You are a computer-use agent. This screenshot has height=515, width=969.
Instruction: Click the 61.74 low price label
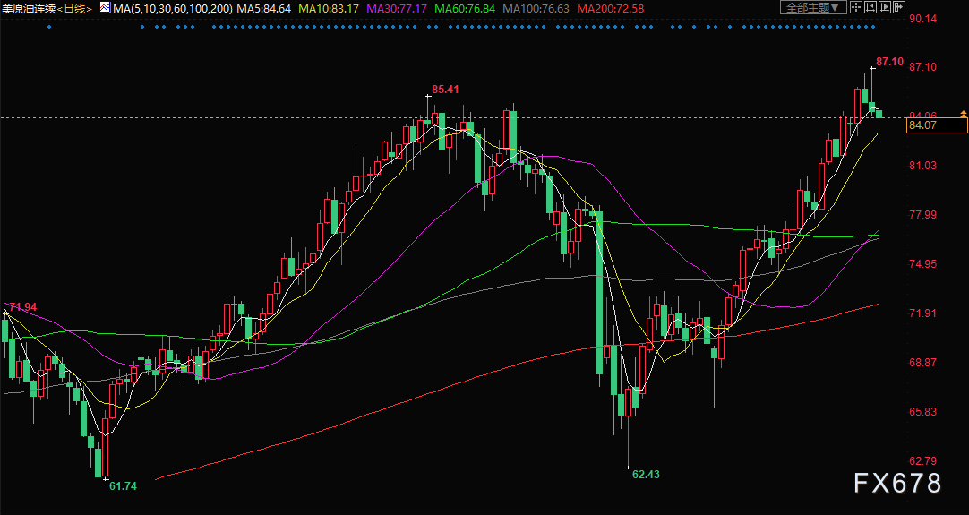pyautogui.click(x=123, y=486)
